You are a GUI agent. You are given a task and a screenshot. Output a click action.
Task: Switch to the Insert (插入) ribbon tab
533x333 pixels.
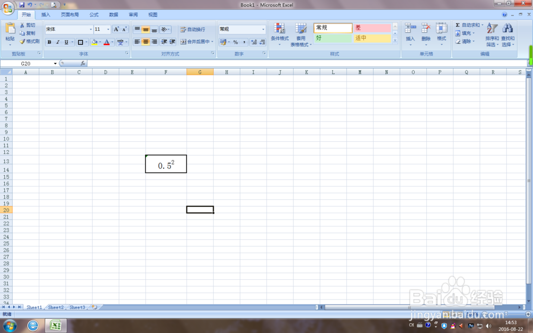tap(45, 14)
